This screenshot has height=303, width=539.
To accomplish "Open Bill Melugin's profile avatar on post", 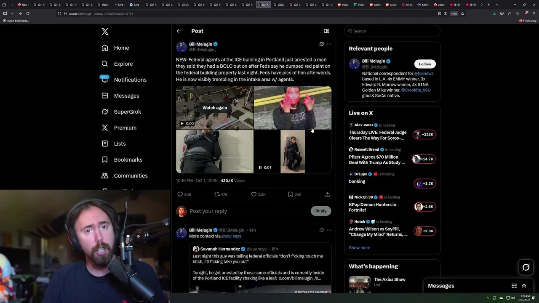I will coord(181,47).
